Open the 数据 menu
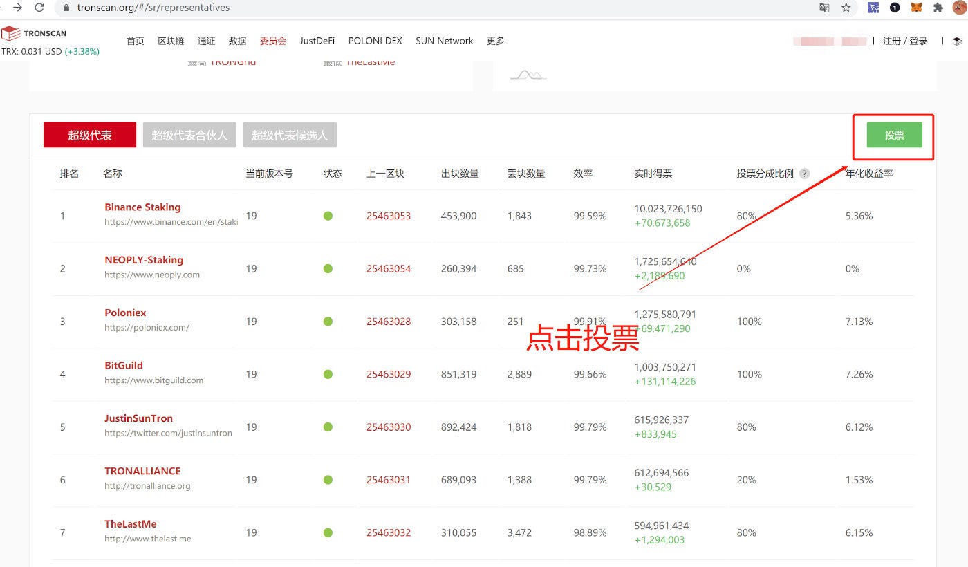The image size is (968, 567). [x=237, y=41]
